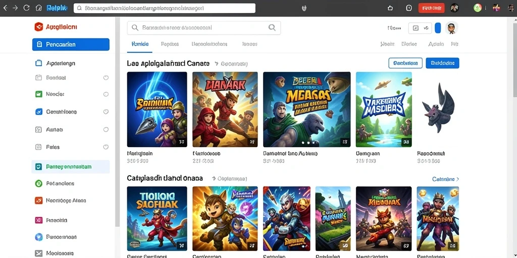
Task: Click the blue icon beside Gernathloene
Action: pyautogui.click(x=38, y=112)
